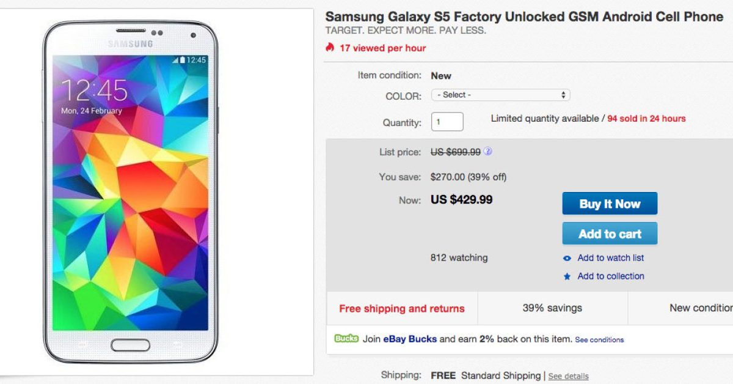Open See details link for shipping
This screenshot has width=733, height=384.
(568, 376)
